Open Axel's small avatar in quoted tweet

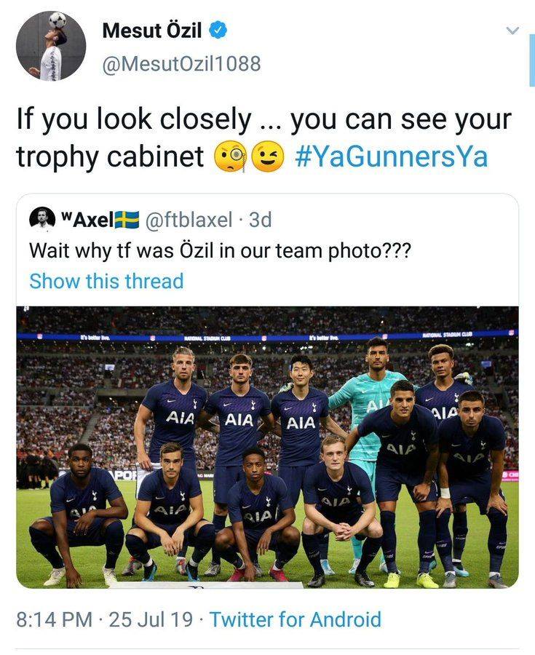pyautogui.click(x=42, y=218)
